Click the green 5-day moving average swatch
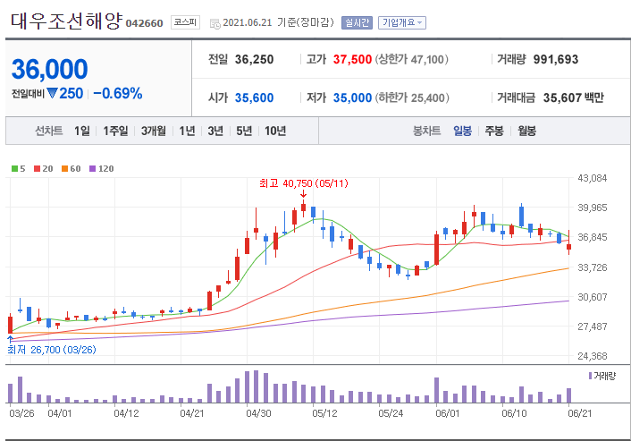Screen dimensions: 631x441 14,169
